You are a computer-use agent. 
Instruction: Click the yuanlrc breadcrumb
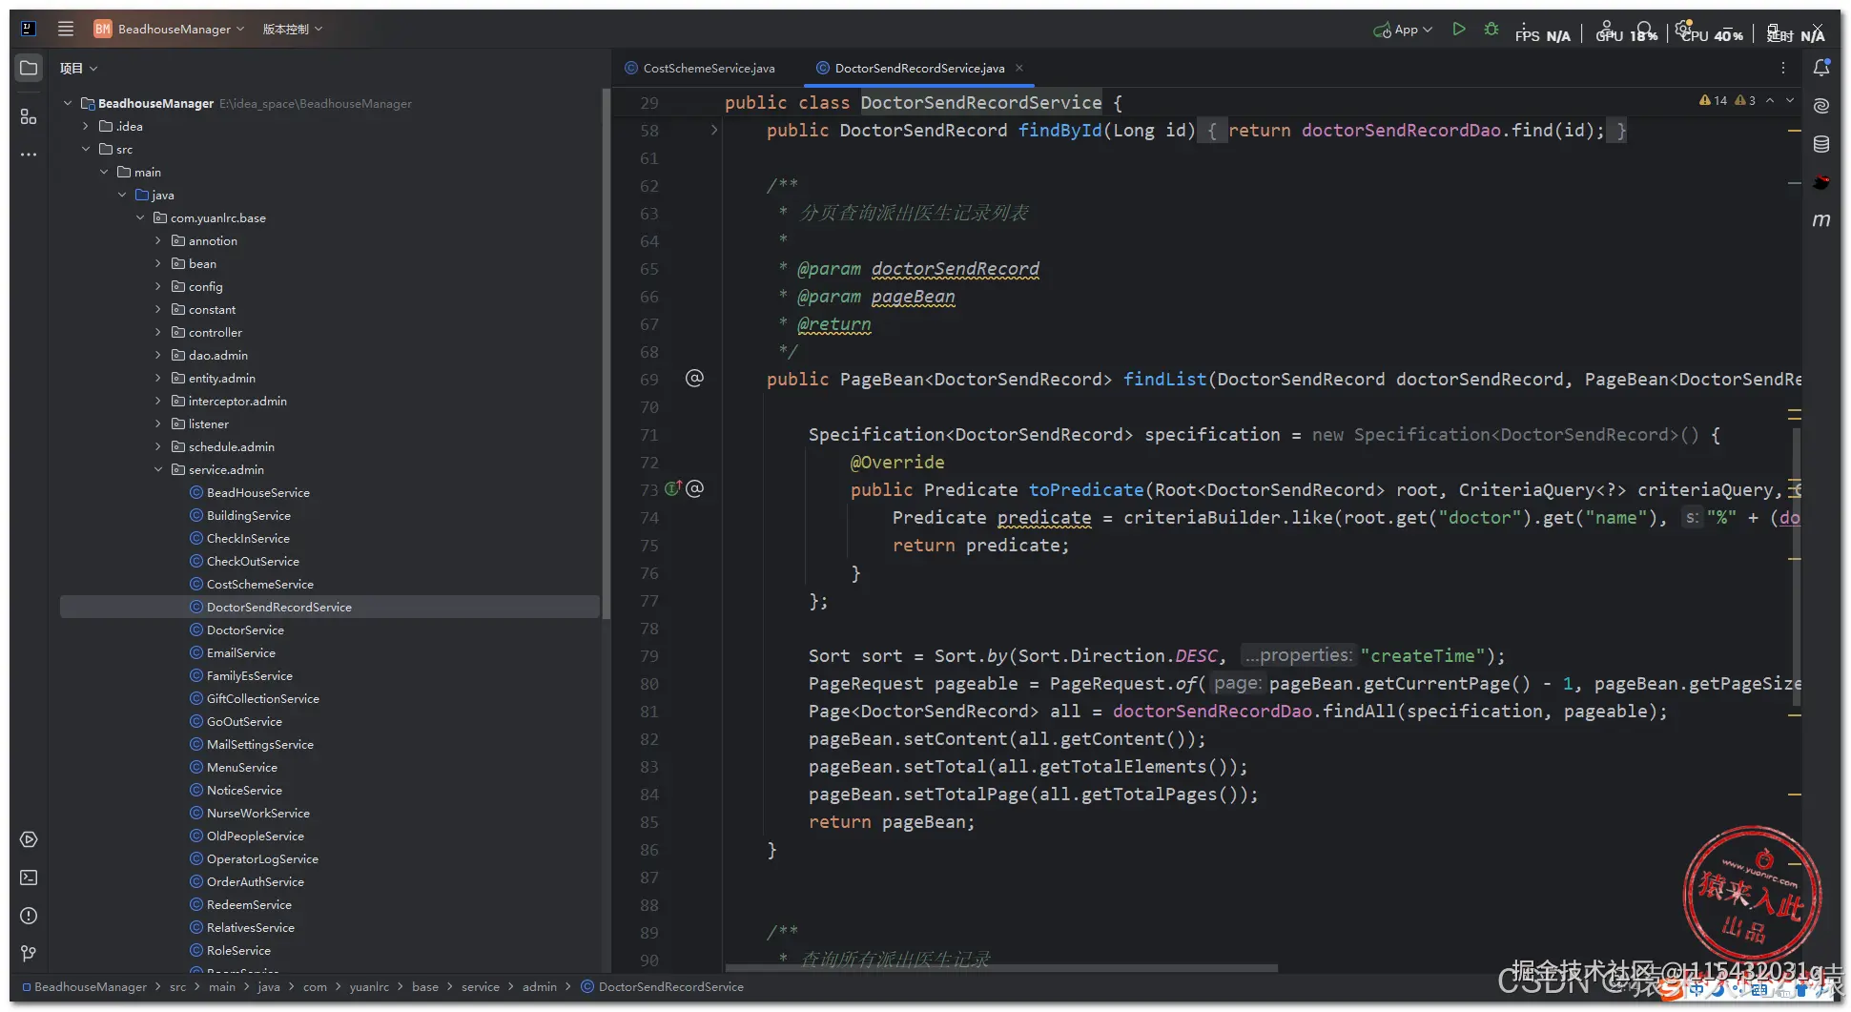click(369, 987)
